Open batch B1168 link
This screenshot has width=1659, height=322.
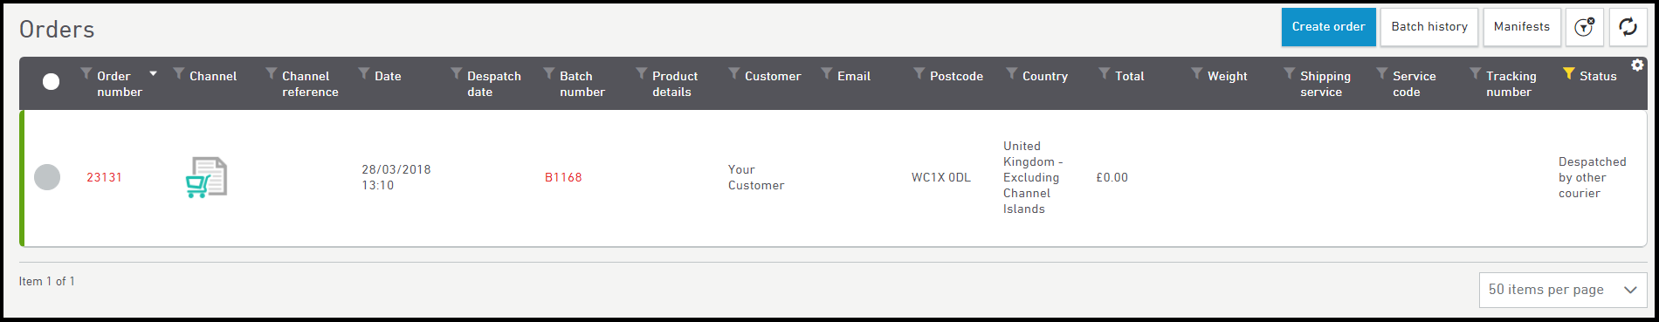tap(563, 177)
